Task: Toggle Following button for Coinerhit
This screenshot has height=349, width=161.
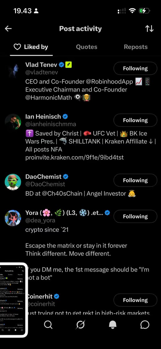Action: click(135, 300)
